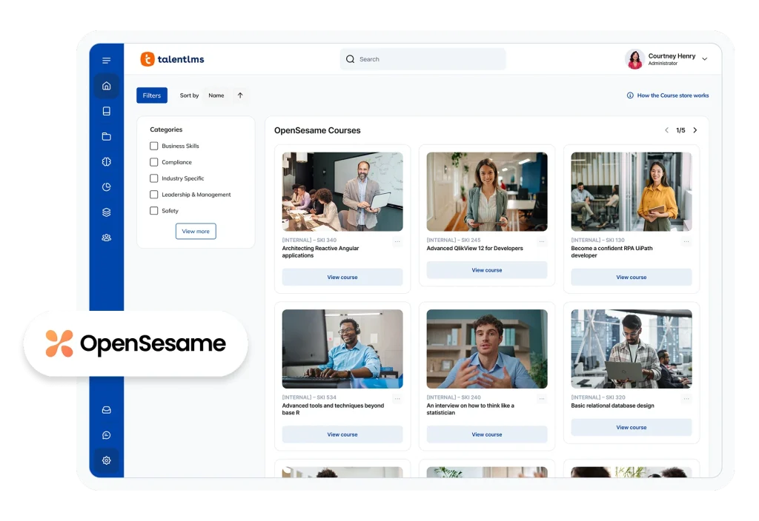Go to next page of OpenSesame Courses
Screen dimensions: 759x521
point(695,130)
